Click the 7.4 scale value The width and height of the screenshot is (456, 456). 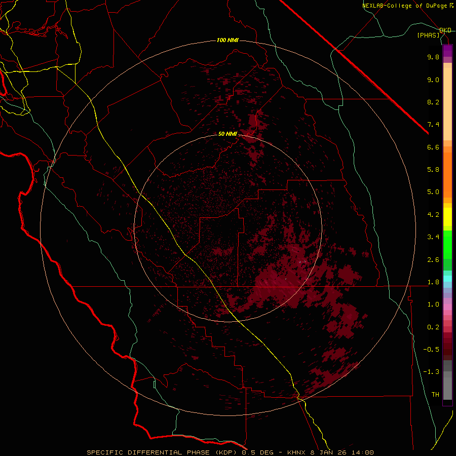pyautogui.click(x=433, y=125)
